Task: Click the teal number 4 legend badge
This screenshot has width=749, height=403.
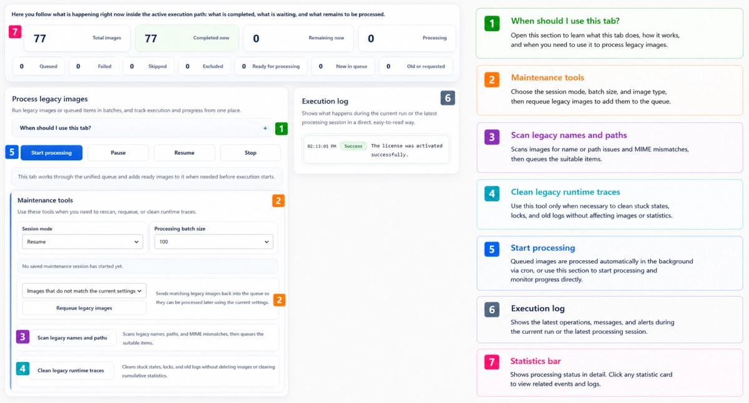Action: point(492,194)
